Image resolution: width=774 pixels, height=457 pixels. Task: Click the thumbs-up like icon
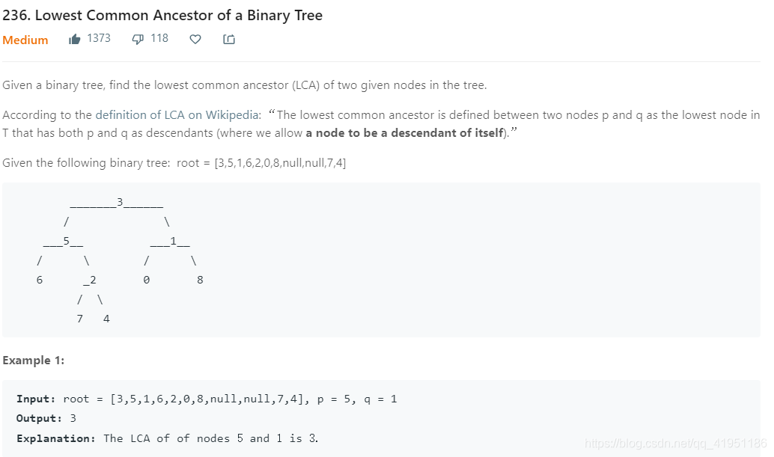(x=75, y=40)
